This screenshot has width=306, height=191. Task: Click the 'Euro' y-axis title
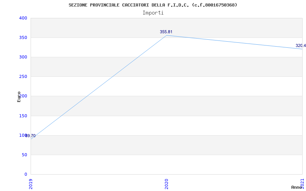(x=19, y=97)
